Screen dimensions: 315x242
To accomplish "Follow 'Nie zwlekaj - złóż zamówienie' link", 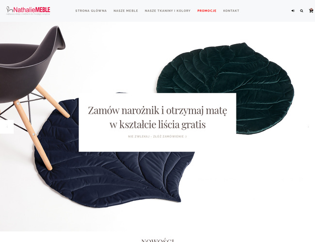I will pyautogui.click(x=157, y=136).
